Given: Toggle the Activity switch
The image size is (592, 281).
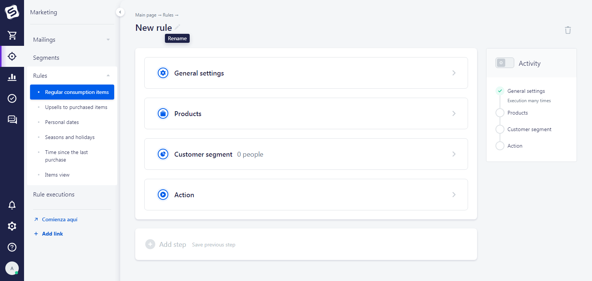Looking at the screenshot, I should point(504,63).
